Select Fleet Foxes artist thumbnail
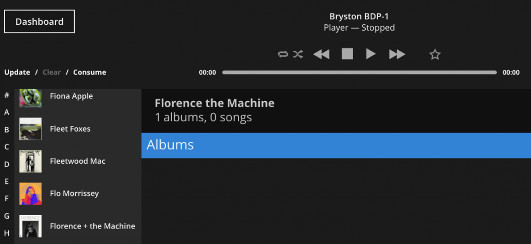The width and height of the screenshot is (531, 244). click(31, 128)
